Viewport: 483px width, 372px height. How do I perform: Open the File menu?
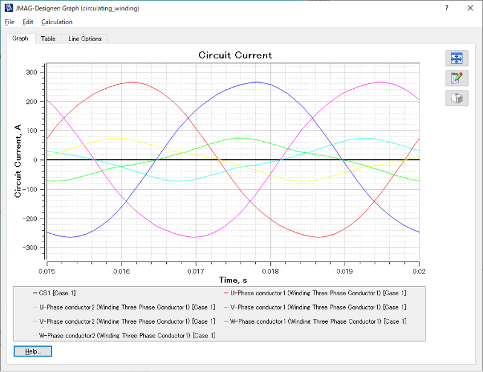point(9,22)
